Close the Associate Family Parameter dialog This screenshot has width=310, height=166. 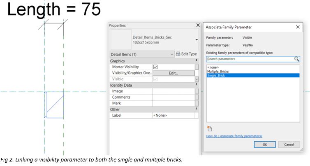tap(298, 27)
